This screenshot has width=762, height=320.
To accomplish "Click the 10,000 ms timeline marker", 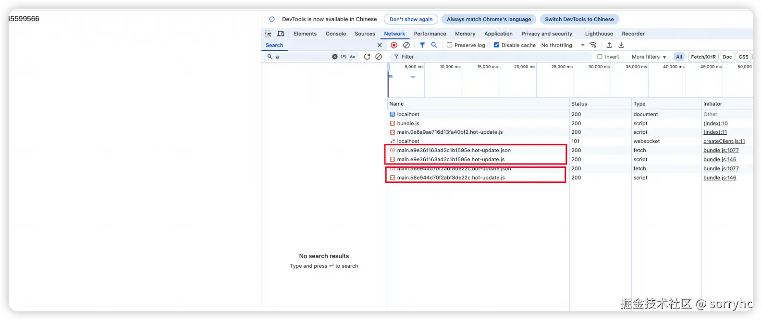I will (x=450, y=67).
